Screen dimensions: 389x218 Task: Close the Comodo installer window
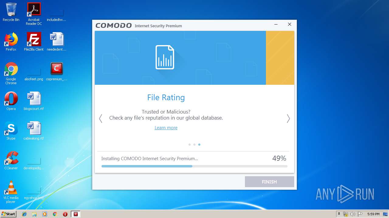click(290, 25)
